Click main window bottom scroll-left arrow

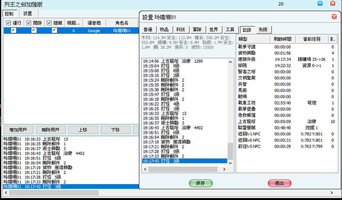pos(6,193)
